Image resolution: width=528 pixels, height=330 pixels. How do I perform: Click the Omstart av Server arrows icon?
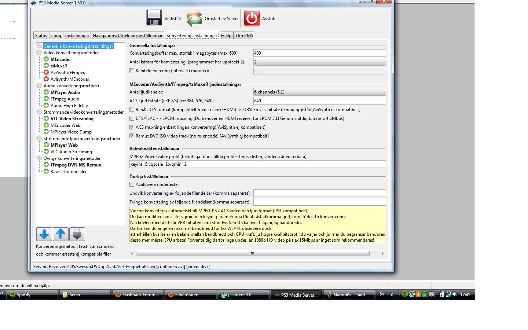point(194,18)
